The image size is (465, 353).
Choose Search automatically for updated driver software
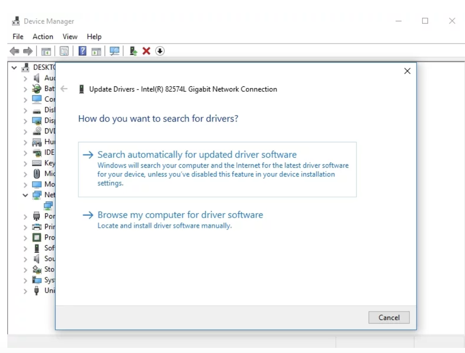coord(197,154)
